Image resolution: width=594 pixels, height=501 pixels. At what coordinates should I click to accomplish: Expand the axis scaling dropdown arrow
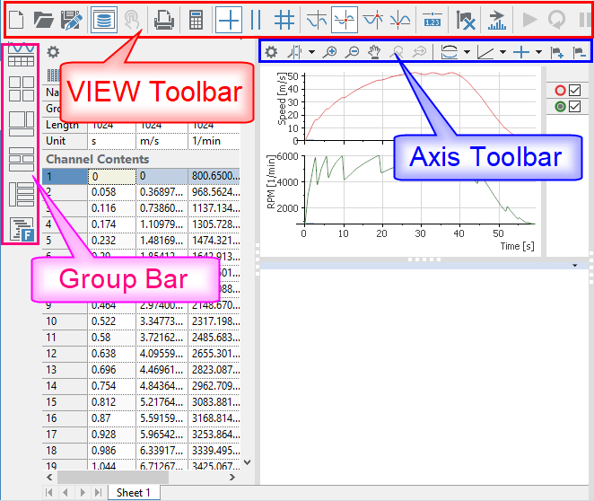504,53
